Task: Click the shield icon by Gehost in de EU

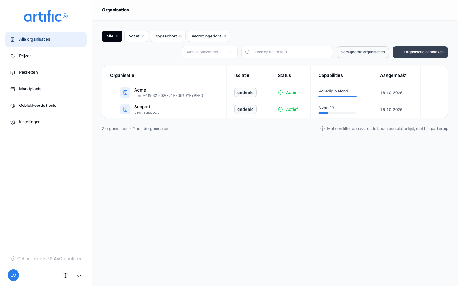Action: coord(13,259)
